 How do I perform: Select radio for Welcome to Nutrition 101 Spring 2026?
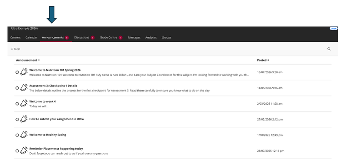pos(17,72)
